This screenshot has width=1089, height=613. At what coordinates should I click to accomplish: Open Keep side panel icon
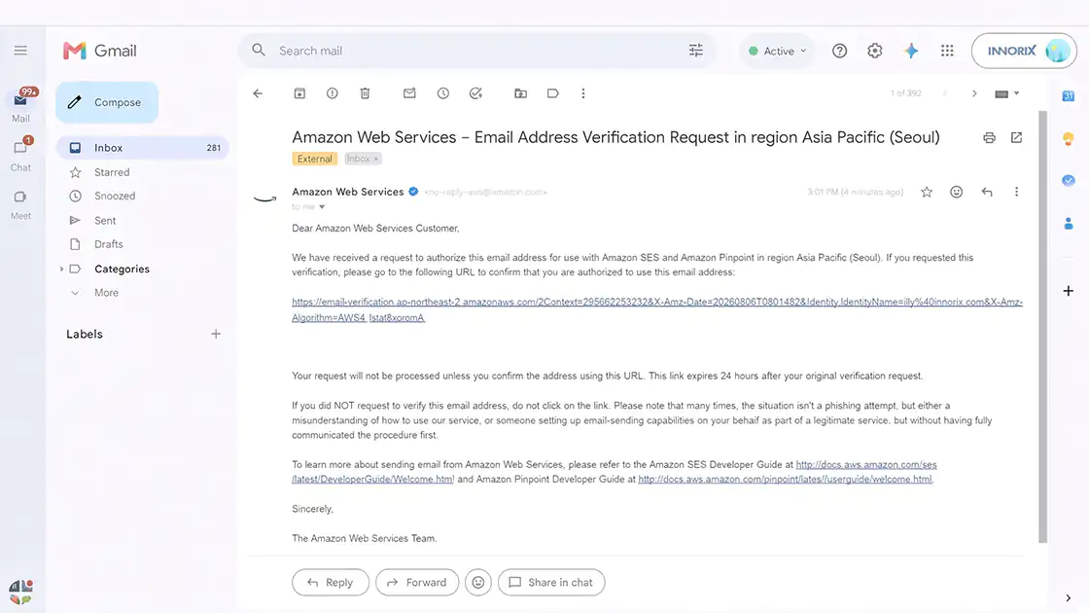[1069, 138]
